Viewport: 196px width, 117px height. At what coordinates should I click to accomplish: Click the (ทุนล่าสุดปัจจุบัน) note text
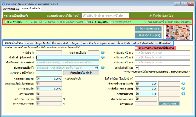point(73,79)
